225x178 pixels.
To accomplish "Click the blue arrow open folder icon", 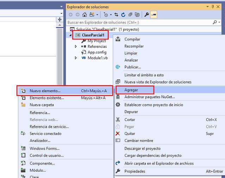I will 118,163.
